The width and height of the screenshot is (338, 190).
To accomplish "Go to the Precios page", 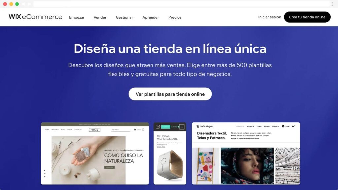I will click(x=175, y=17).
